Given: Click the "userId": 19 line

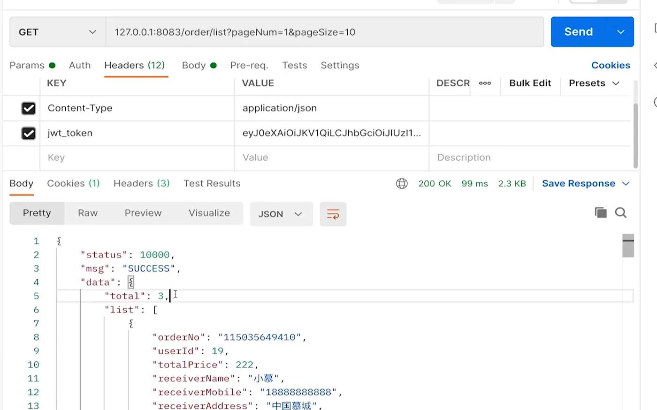Looking at the screenshot, I should (x=190, y=351).
